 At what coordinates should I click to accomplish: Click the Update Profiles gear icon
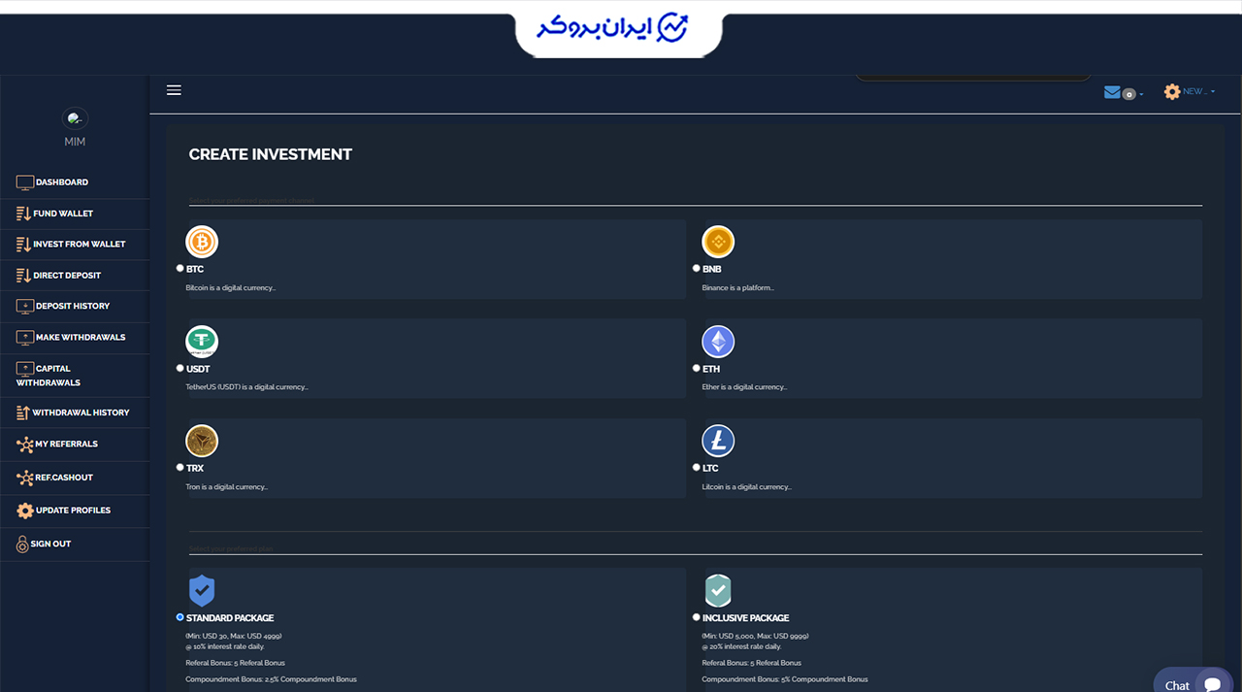click(24, 511)
